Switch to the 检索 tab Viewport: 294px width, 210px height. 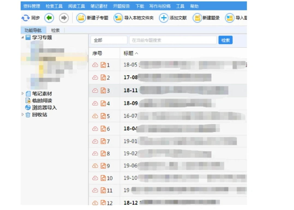55,30
